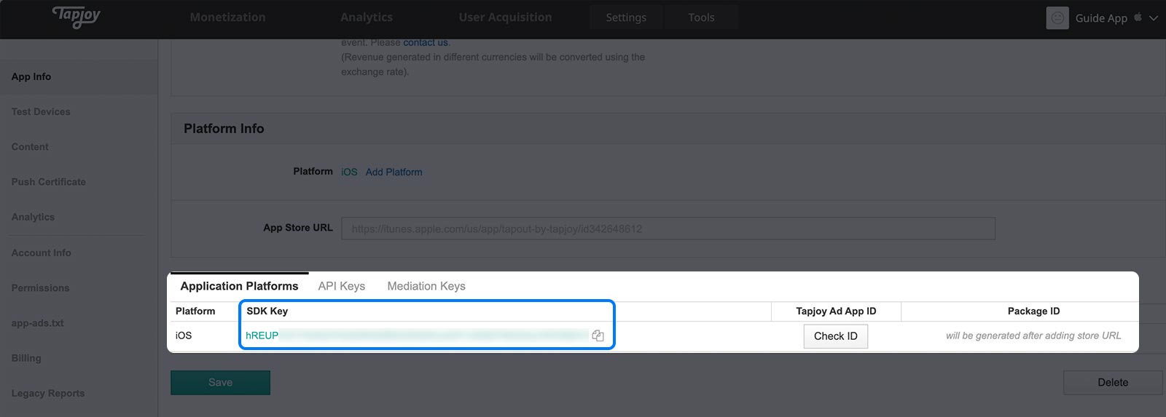Open the User Acquisition menu
The width and height of the screenshot is (1166, 417).
[x=505, y=17]
